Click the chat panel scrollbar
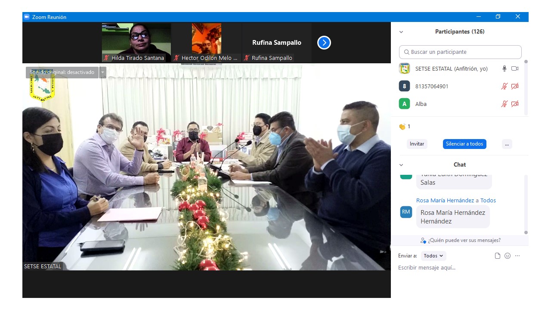The width and height of the screenshot is (551, 310). tap(526, 205)
